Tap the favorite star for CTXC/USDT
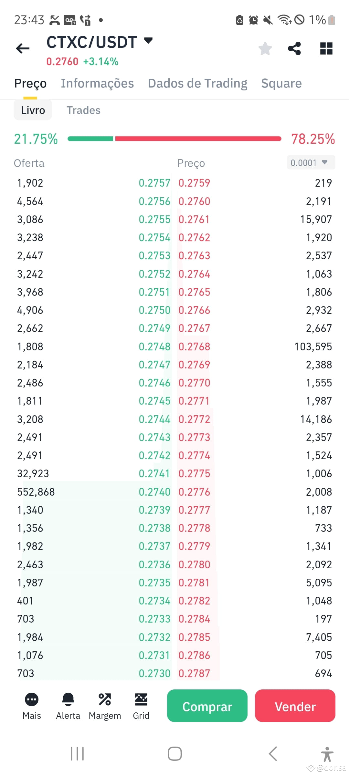The image size is (349, 775). [265, 48]
